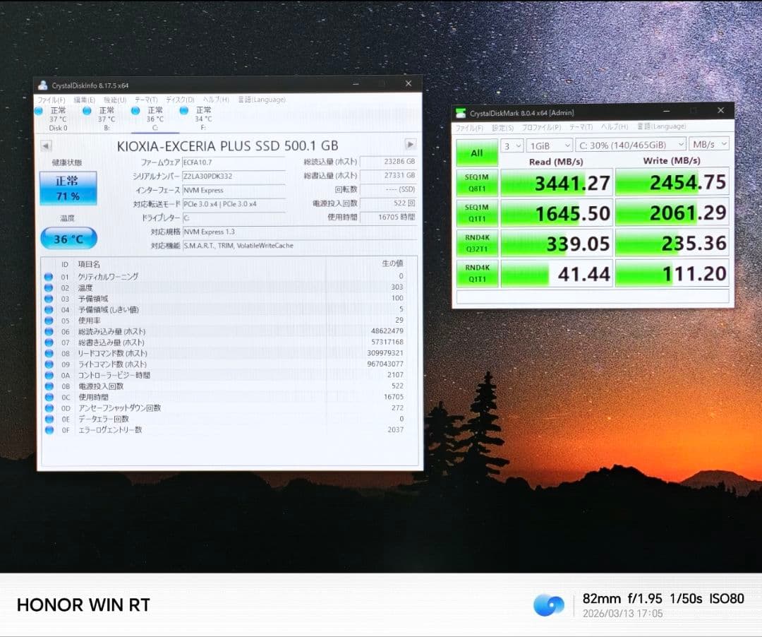Viewport: 762px width, 637px height.
Task: Click the empty comment field in CrystalDiskMark
Action: 593,296
